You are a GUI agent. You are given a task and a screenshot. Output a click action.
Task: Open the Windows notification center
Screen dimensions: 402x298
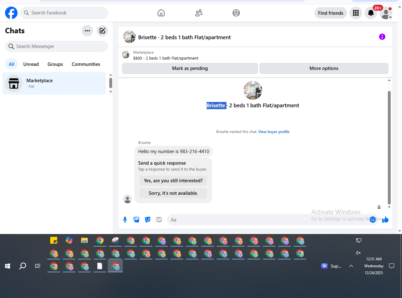pos(392,266)
